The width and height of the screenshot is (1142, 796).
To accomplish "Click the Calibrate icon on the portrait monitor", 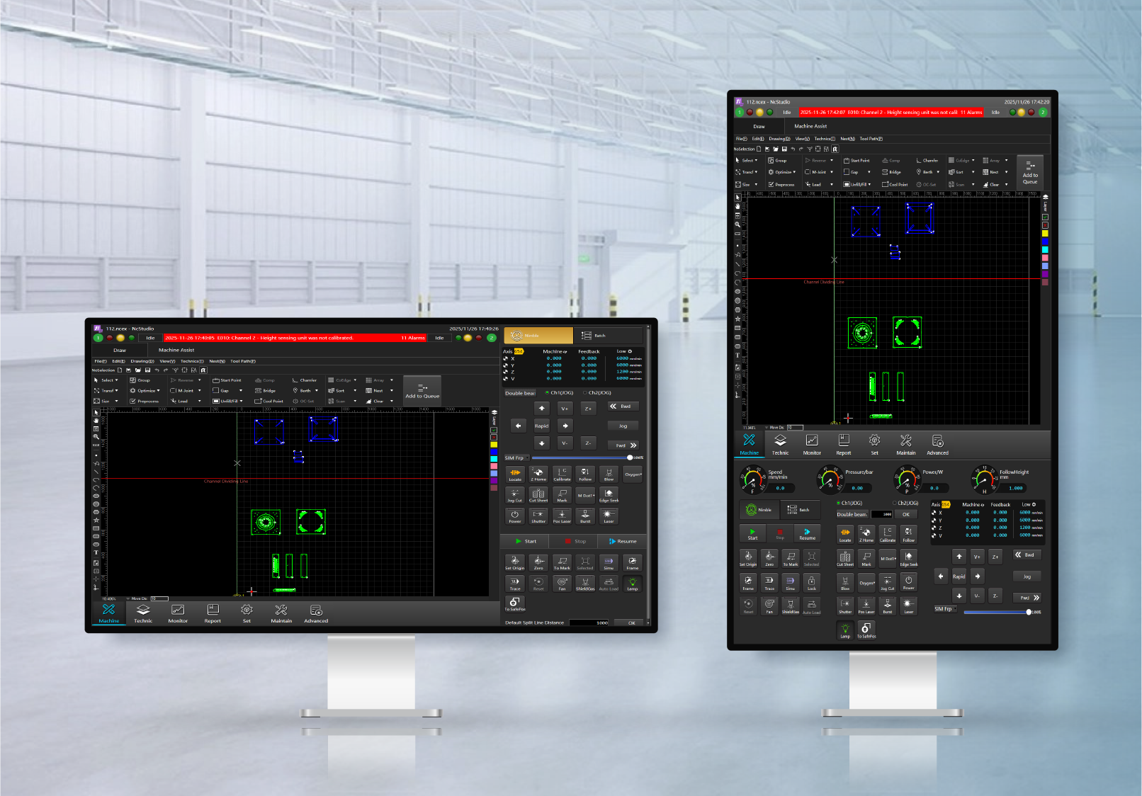I will 887,533.
